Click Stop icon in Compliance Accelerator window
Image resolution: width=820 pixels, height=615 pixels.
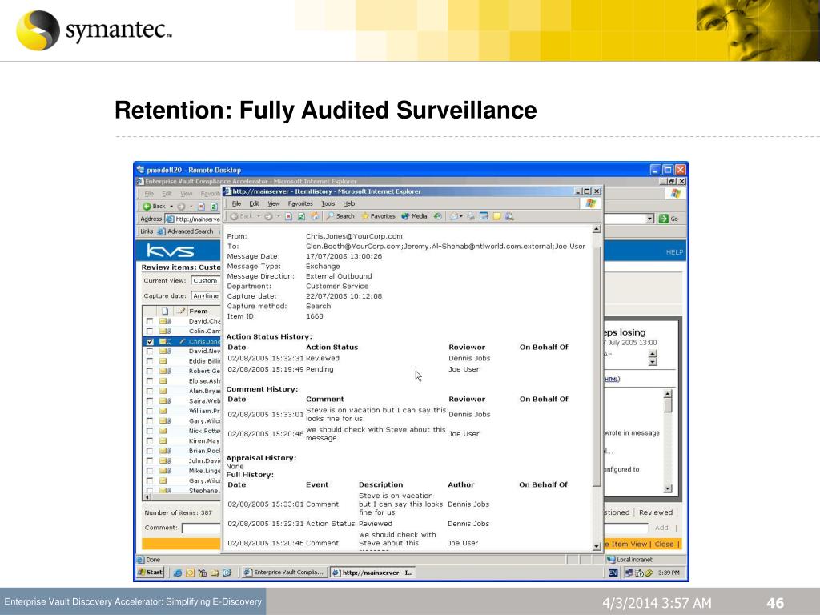point(201,207)
